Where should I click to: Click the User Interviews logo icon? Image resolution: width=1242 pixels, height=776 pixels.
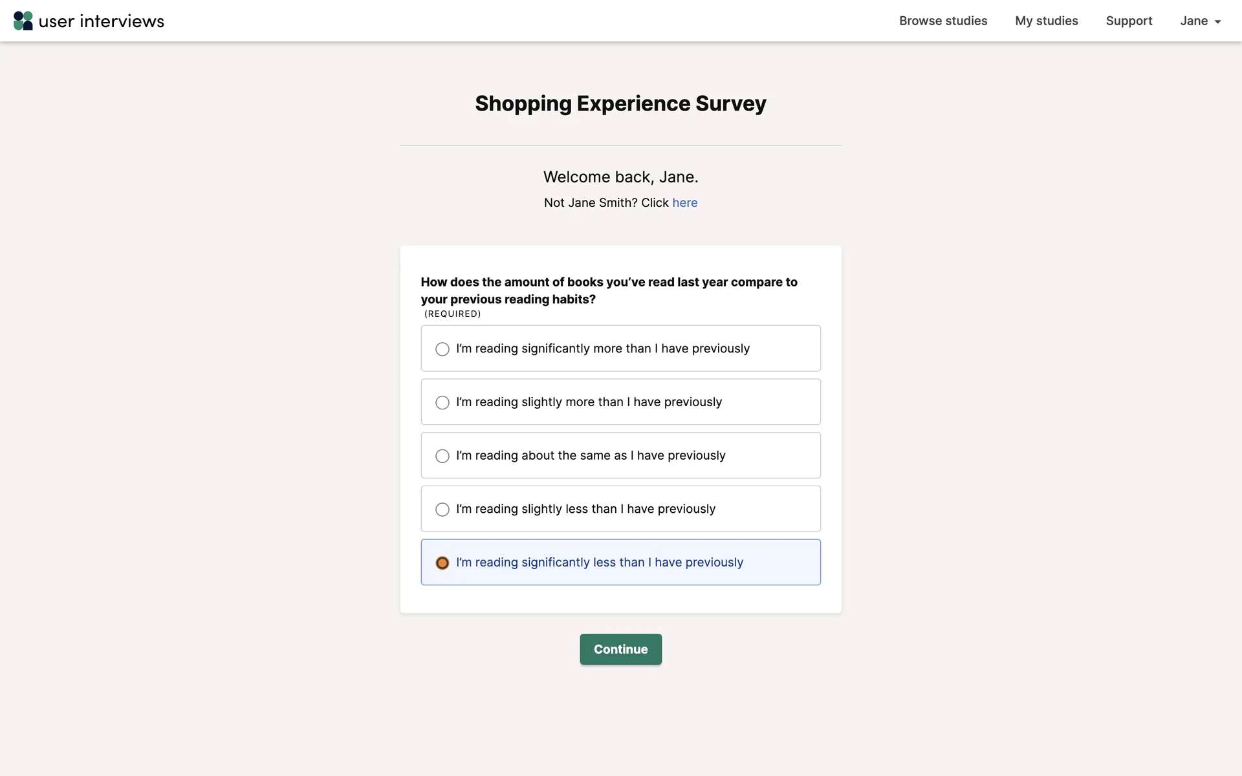pyautogui.click(x=23, y=21)
